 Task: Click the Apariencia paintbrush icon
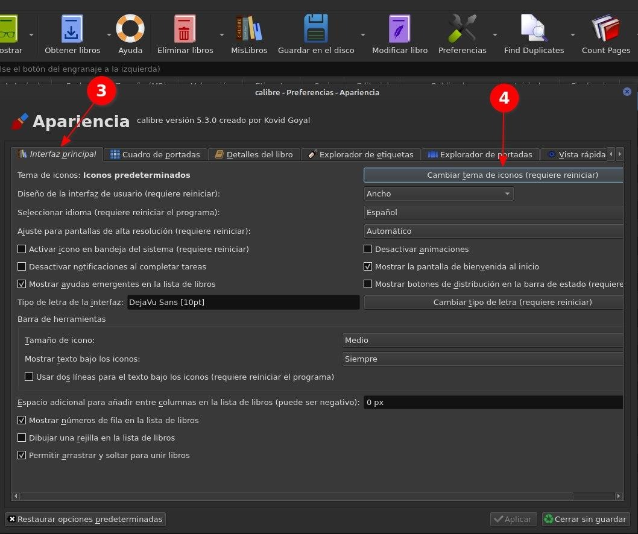pyautogui.click(x=19, y=121)
